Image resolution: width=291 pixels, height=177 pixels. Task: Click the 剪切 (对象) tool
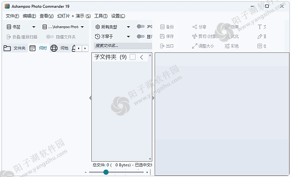click(x=205, y=36)
